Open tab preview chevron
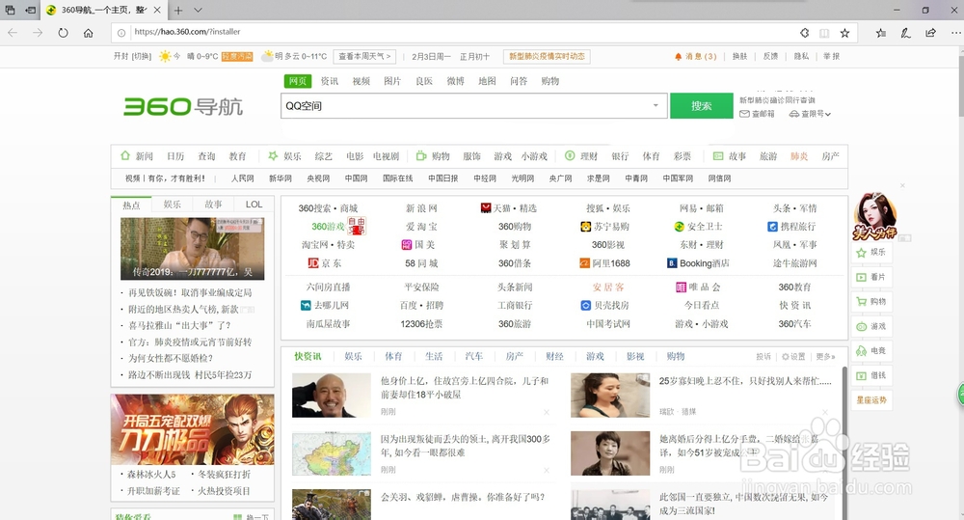 click(x=198, y=10)
